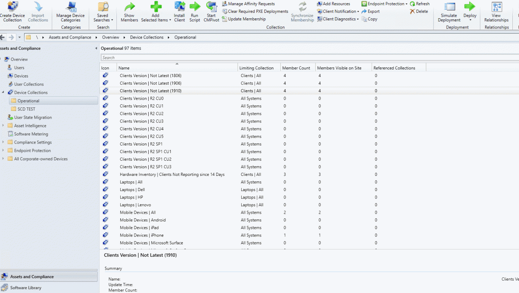This screenshot has height=293, width=519.
Task: Start CMPivot for the selected collection
Action: coord(211,12)
